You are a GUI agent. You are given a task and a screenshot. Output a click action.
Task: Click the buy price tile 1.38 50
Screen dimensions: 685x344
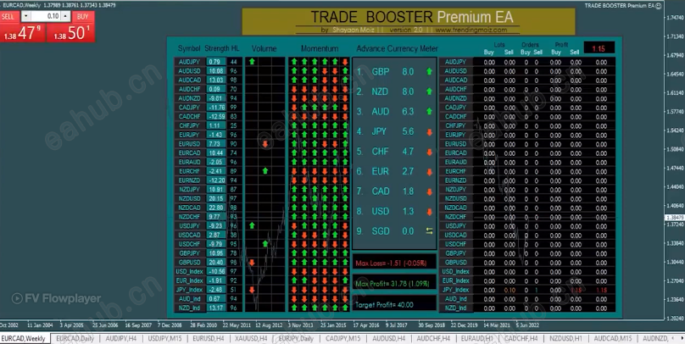pos(70,33)
